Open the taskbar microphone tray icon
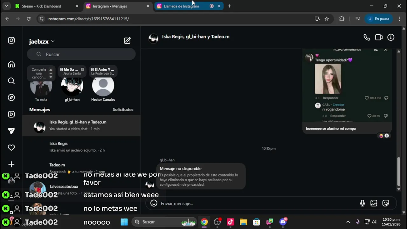407x229 pixels. coord(358,222)
